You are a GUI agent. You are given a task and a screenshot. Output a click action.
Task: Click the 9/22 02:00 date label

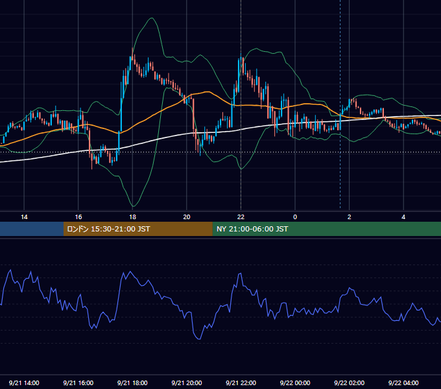pos(349,383)
